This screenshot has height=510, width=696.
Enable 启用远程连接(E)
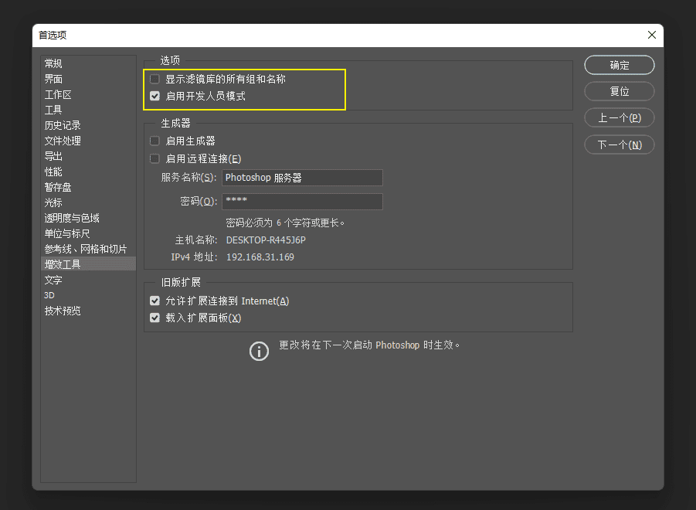pos(154,158)
